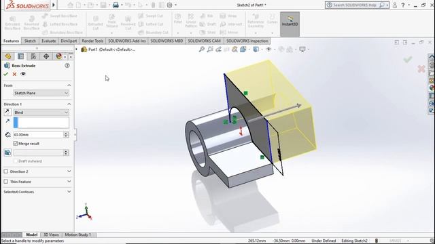Accept the Boss-Extrude with green checkmark

coord(5,74)
